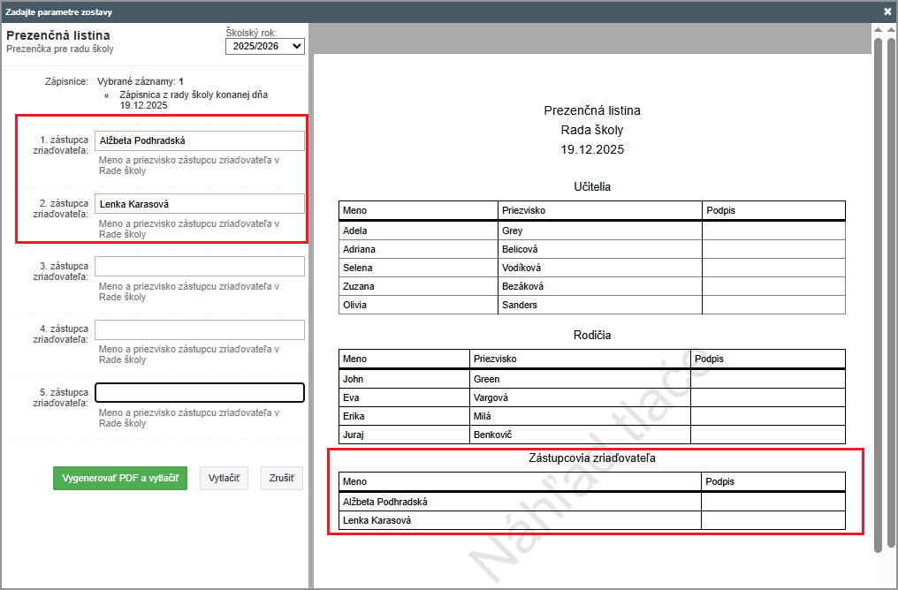The height and width of the screenshot is (590, 898).
Task: Click the Vytlačiť button
Action: click(x=224, y=479)
